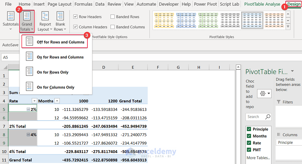Screen dimensions: 302x164
Task: Switch to the PivotTable Analyse tab
Action: point(262,4)
